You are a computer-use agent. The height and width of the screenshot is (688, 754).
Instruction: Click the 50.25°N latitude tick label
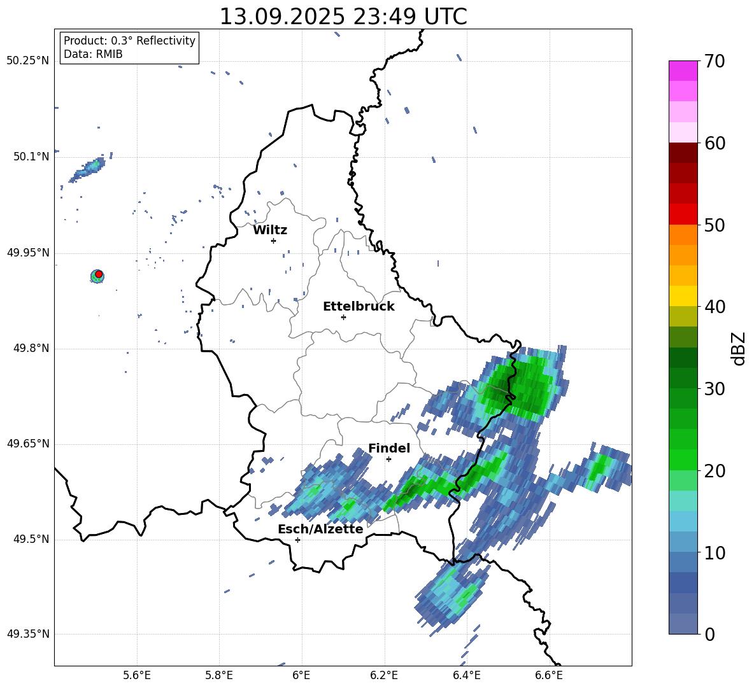point(28,61)
